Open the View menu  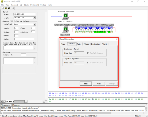[7, 5]
